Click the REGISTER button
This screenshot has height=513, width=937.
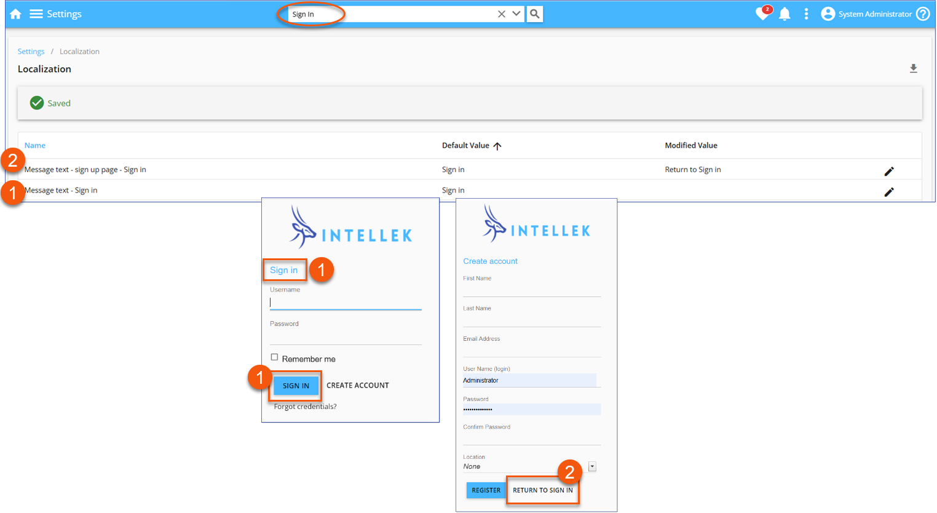tap(486, 490)
